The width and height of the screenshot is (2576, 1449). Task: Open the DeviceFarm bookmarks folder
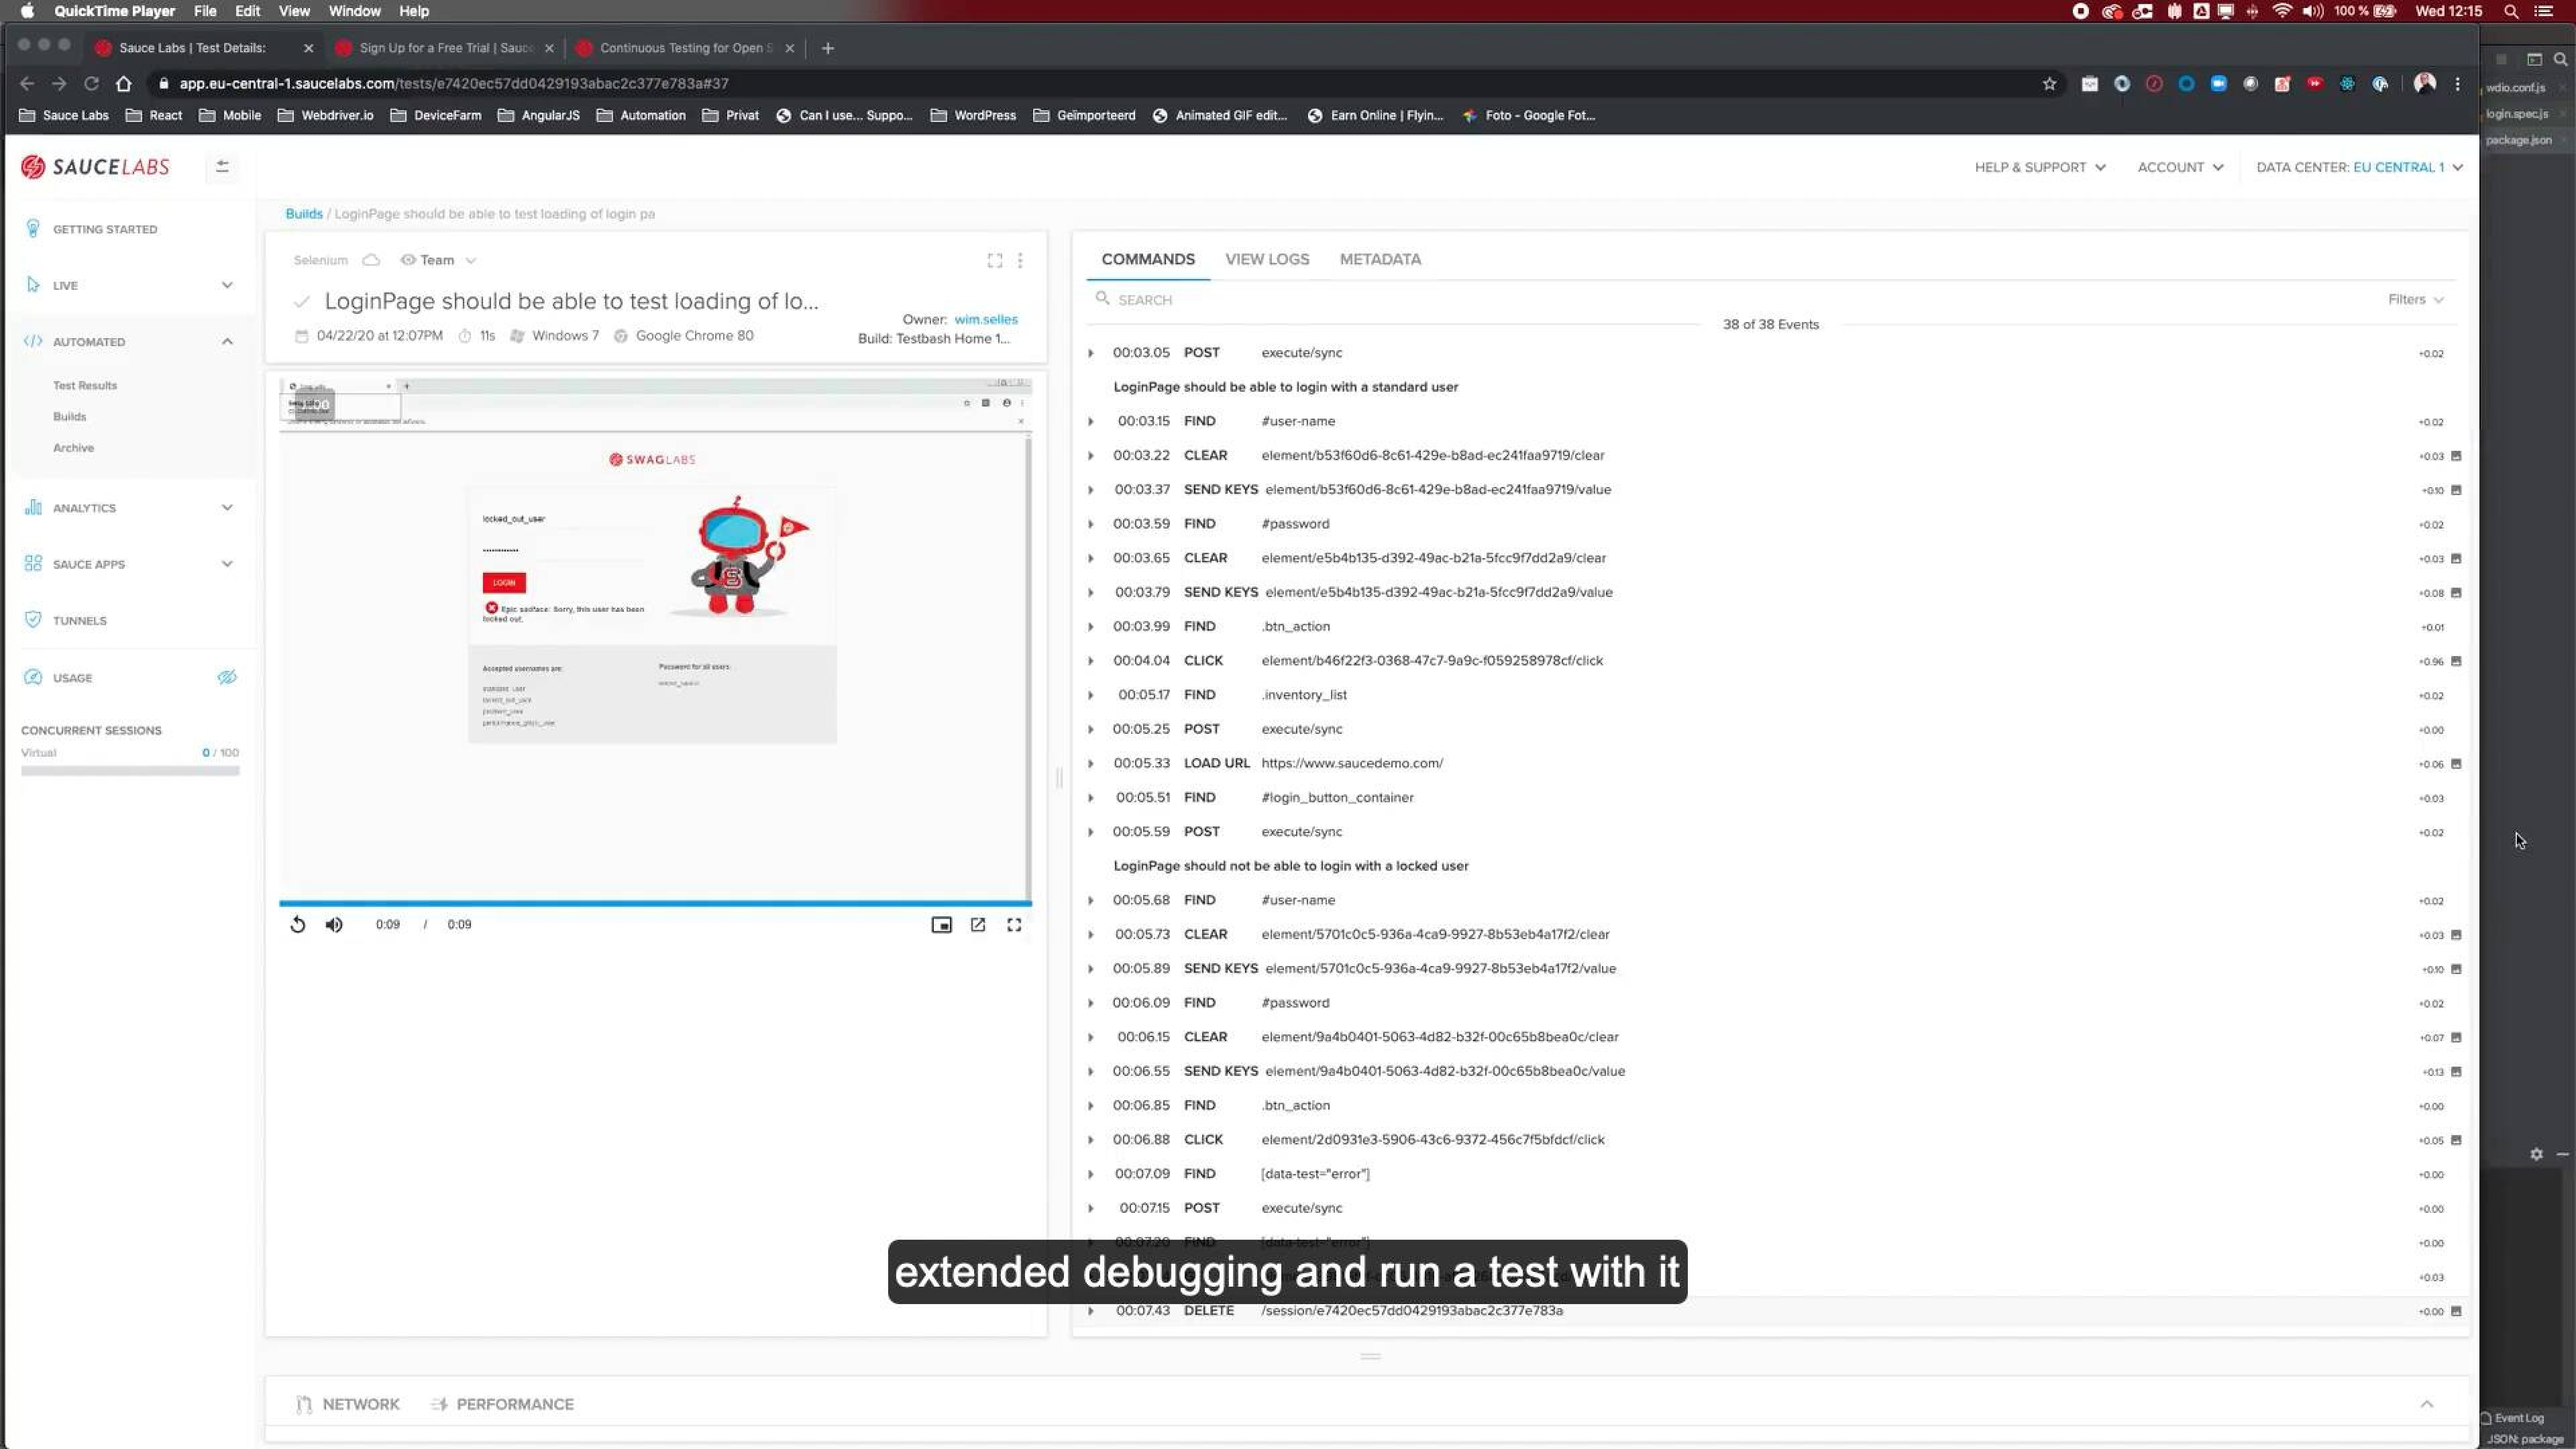click(x=436, y=115)
